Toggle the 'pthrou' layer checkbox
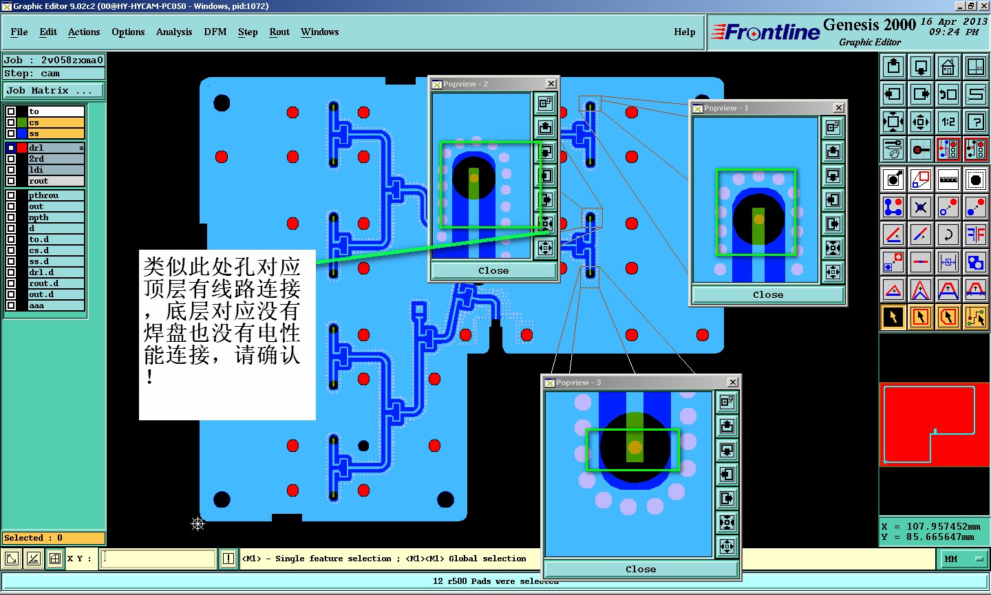This screenshot has width=991, height=595. [11, 195]
